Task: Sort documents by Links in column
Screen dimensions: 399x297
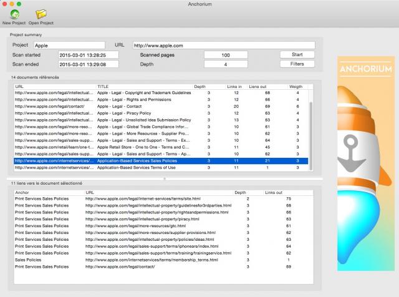Action: (x=236, y=86)
